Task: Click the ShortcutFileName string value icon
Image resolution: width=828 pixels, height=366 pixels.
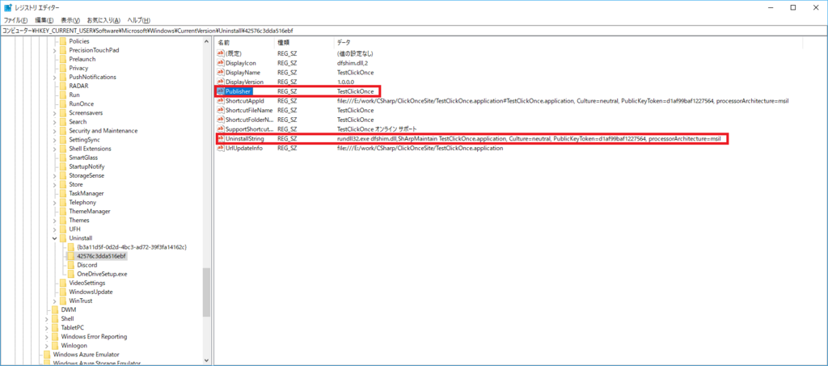Action: coord(221,110)
